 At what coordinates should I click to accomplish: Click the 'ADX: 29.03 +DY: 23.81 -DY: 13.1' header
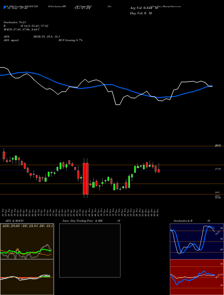[27, 226]
